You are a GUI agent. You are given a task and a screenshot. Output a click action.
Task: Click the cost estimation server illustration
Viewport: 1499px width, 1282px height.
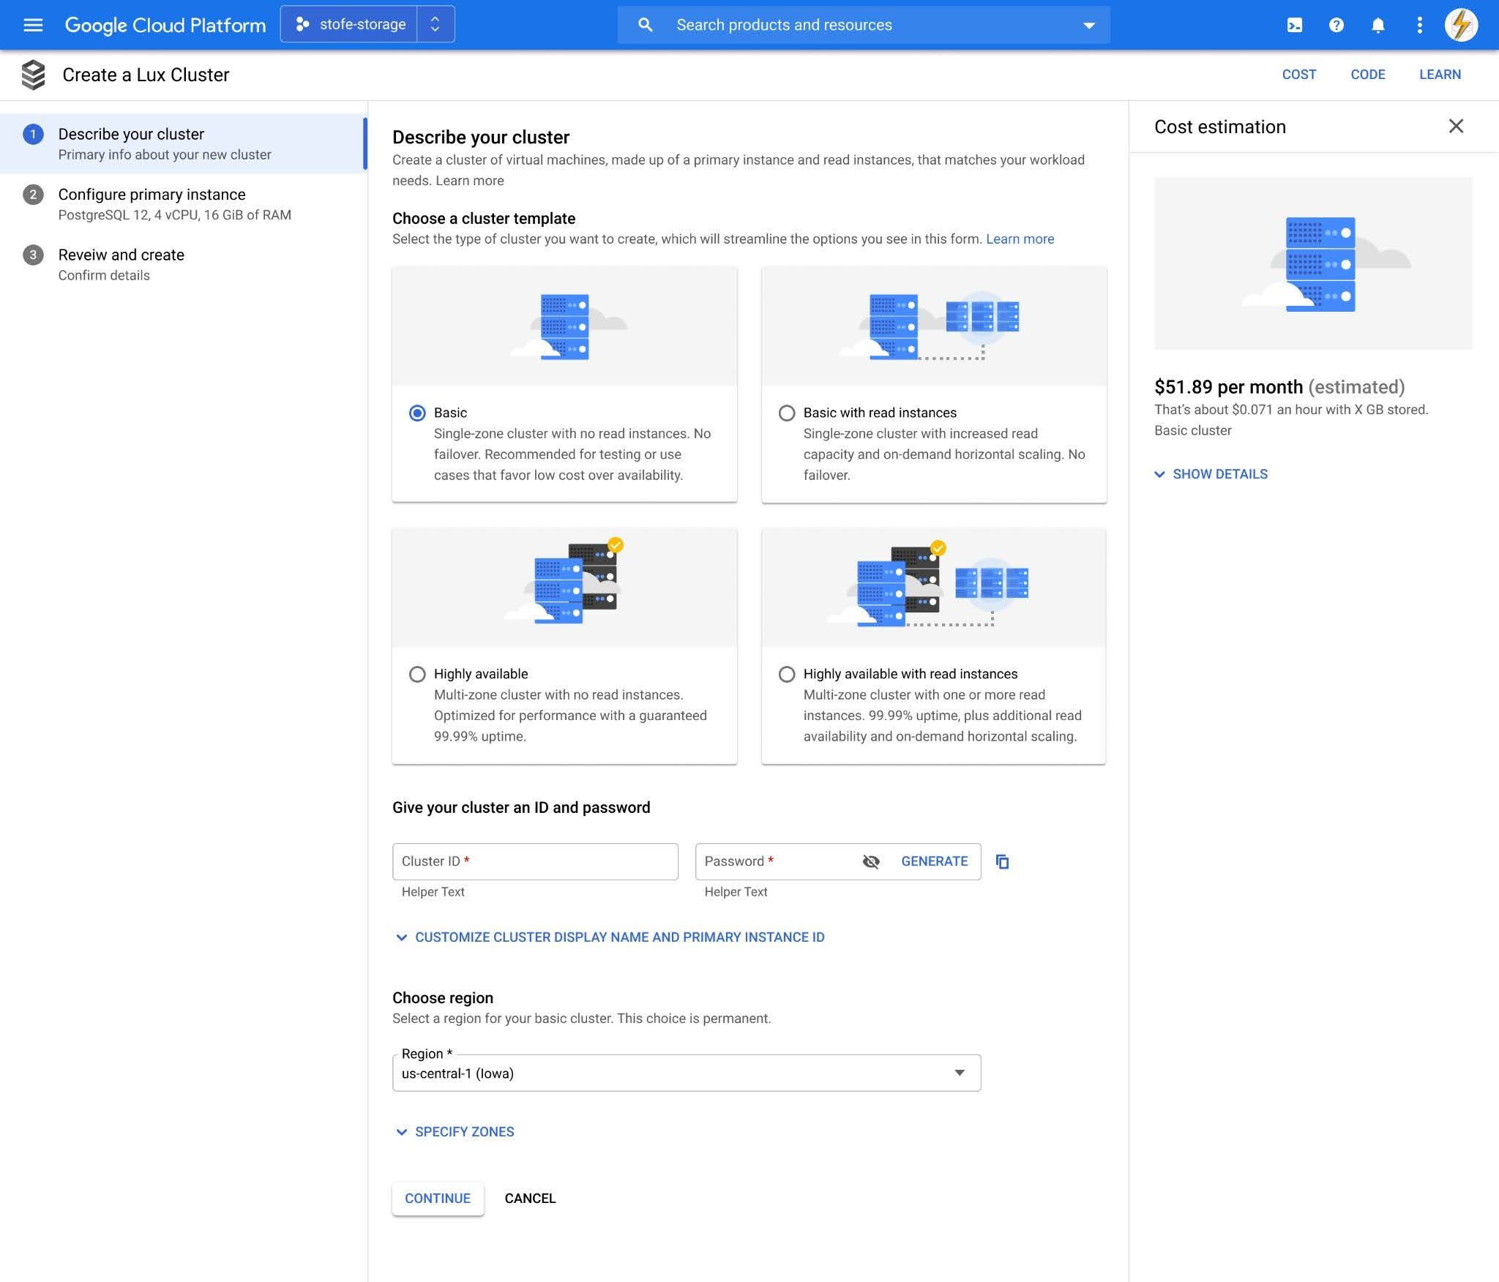click(1313, 263)
